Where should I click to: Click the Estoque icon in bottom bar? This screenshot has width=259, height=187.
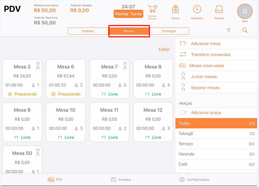(113, 180)
